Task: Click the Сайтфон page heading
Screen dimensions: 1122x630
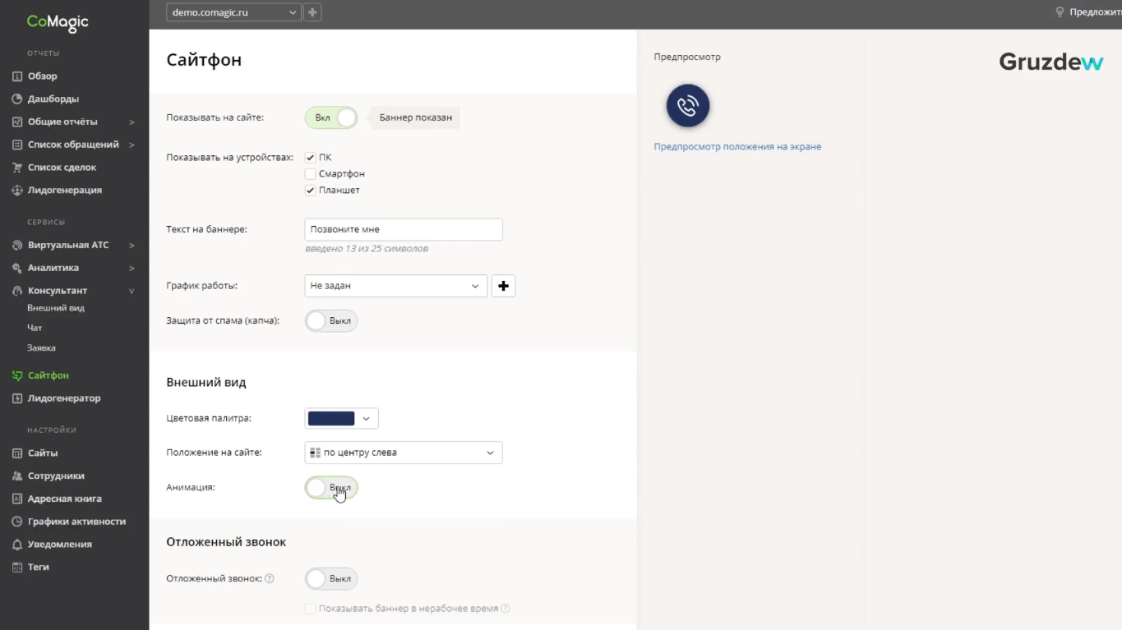Action: click(x=204, y=61)
